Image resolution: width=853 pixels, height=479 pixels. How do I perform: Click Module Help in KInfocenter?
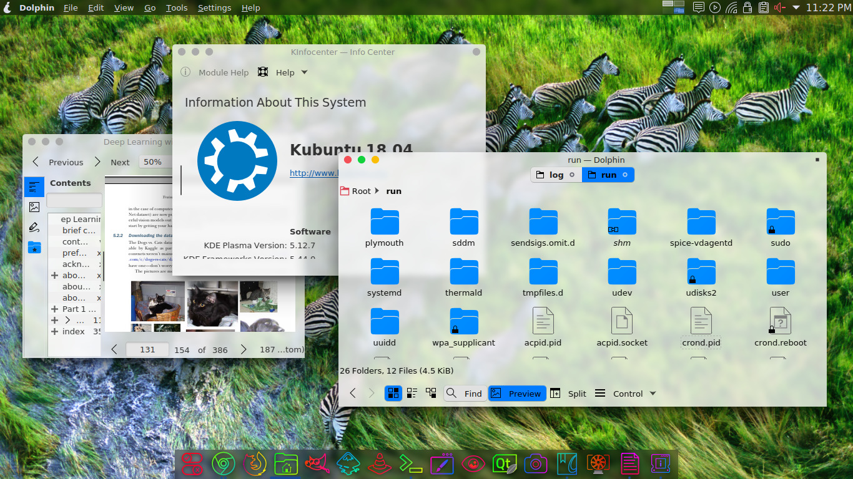click(215, 72)
